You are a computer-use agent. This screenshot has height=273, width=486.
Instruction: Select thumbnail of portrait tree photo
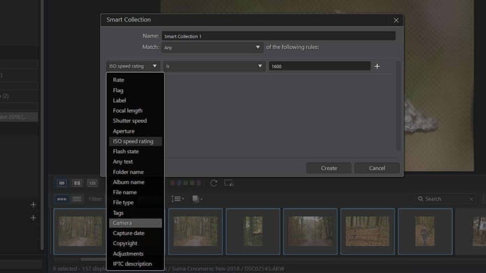[x=253, y=231]
